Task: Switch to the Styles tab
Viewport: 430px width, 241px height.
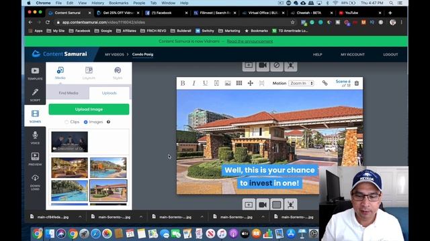Action: pyautogui.click(x=118, y=73)
